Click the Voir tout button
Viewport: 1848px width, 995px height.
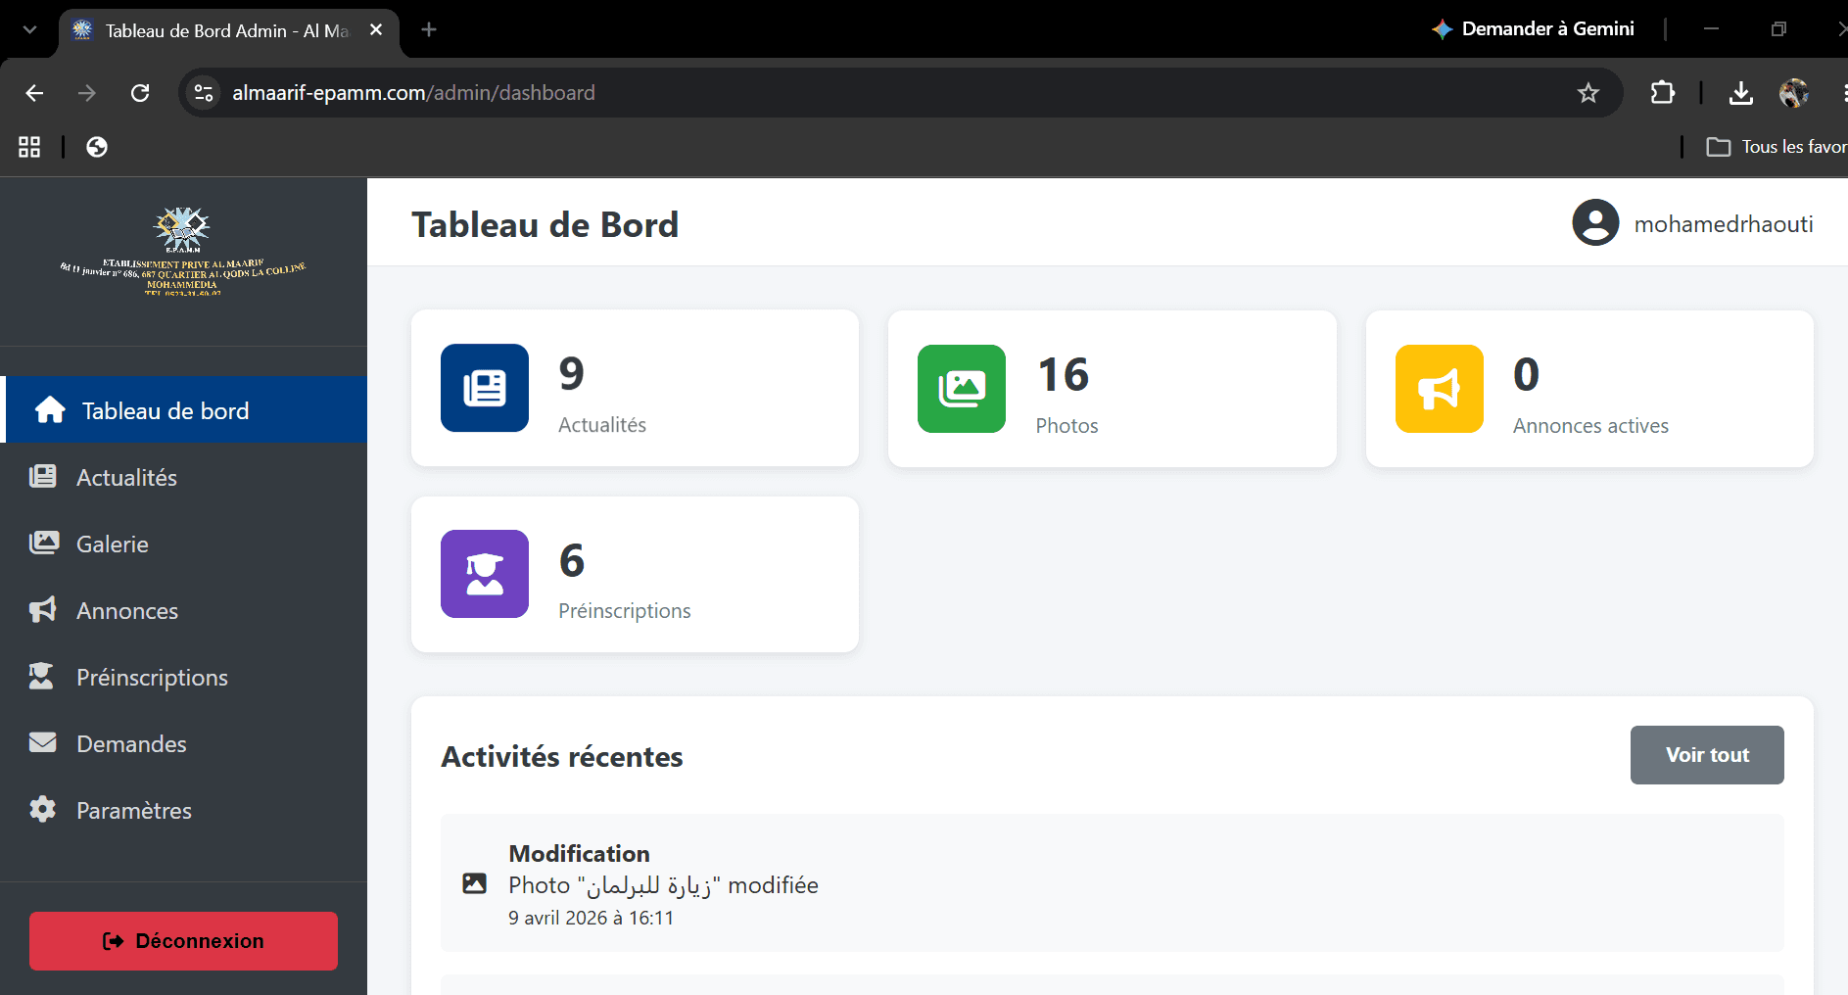1707,755
